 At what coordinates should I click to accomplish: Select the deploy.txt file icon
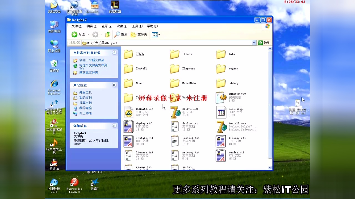point(175,127)
